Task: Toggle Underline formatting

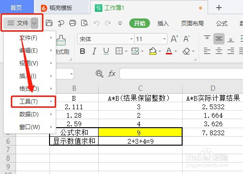Action: coord(106,51)
